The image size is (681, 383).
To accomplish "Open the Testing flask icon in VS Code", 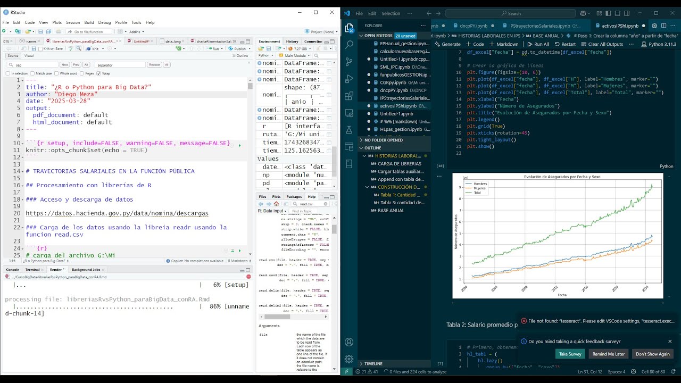I will point(349,130).
